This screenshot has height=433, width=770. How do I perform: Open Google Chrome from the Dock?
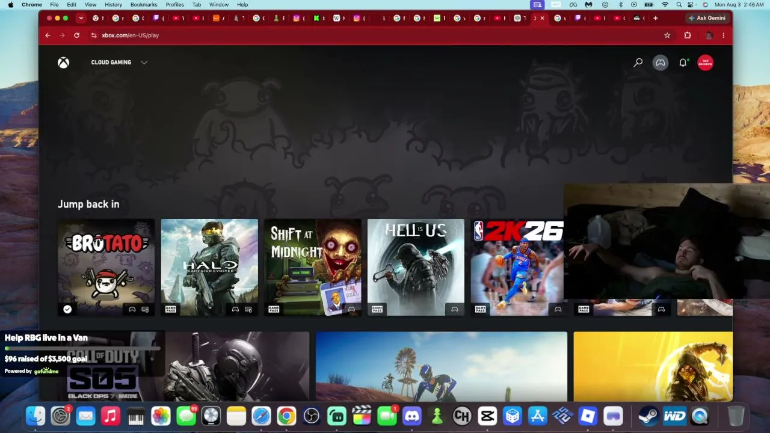[x=286, y=416]
